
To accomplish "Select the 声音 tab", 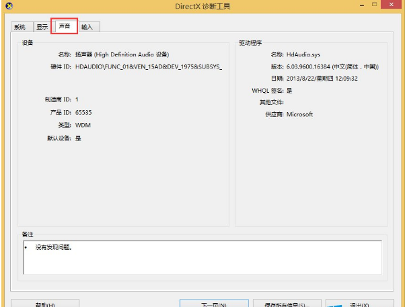I will coord(65,26).
